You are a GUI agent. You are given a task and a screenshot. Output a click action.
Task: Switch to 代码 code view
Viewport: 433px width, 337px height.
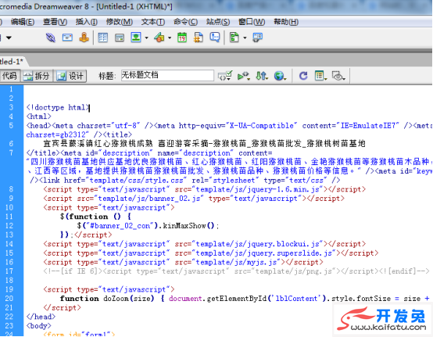point(9,76)
